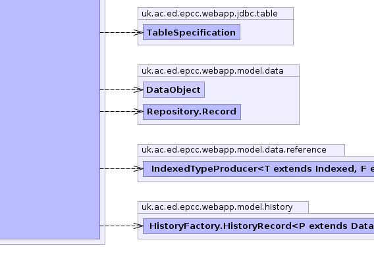Select the dashed dependency line to DataObject
This screenshot has width=374, height=269.
[x=117, y=90]
